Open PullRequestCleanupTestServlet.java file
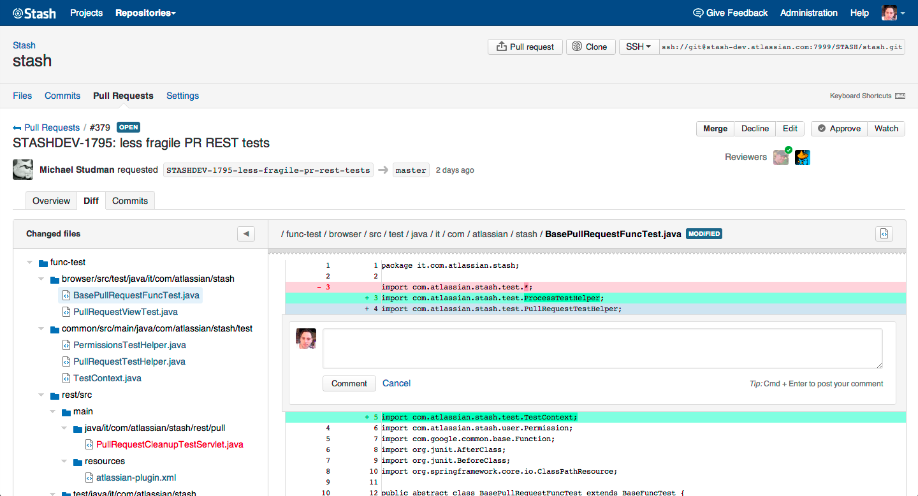918x496 pixels. coord(170,444)
